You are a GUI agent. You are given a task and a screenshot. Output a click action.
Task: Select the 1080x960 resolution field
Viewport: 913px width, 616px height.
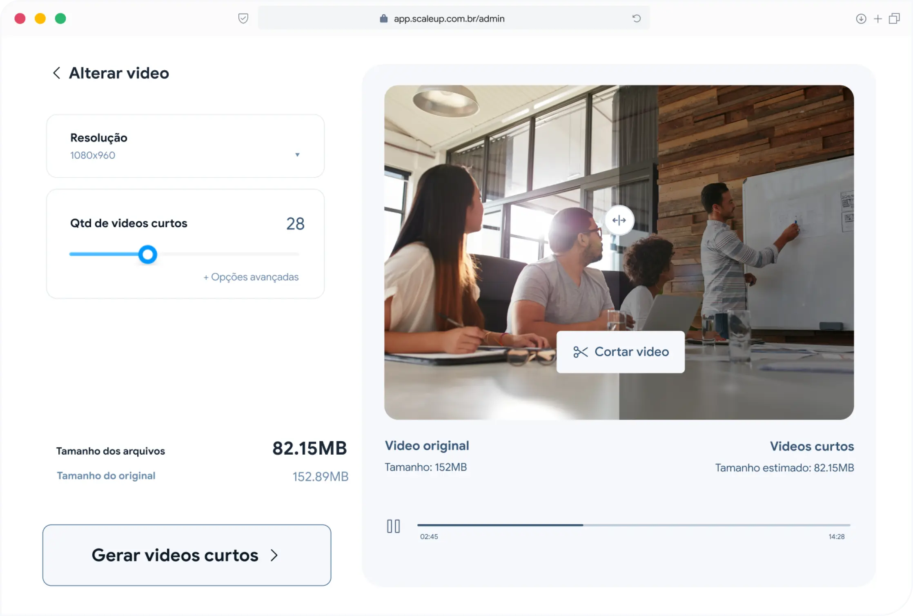[x=93, y=155]
